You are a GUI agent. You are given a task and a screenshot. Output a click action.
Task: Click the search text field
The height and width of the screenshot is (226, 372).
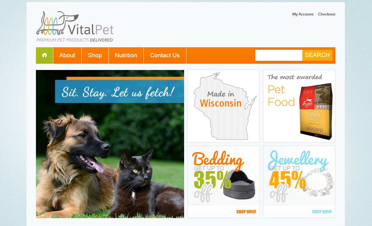pyautogui.click(x=279, y=55)
